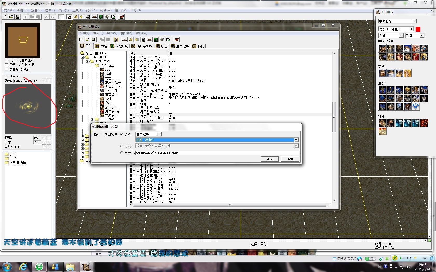Toggle 察看游戏小地图 checkbox
The height and width of the screenshot is (272, 436).
[x=6, y=69]
